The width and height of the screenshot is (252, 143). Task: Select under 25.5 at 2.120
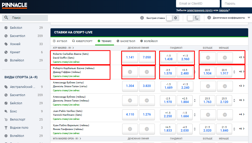point(224,100)
